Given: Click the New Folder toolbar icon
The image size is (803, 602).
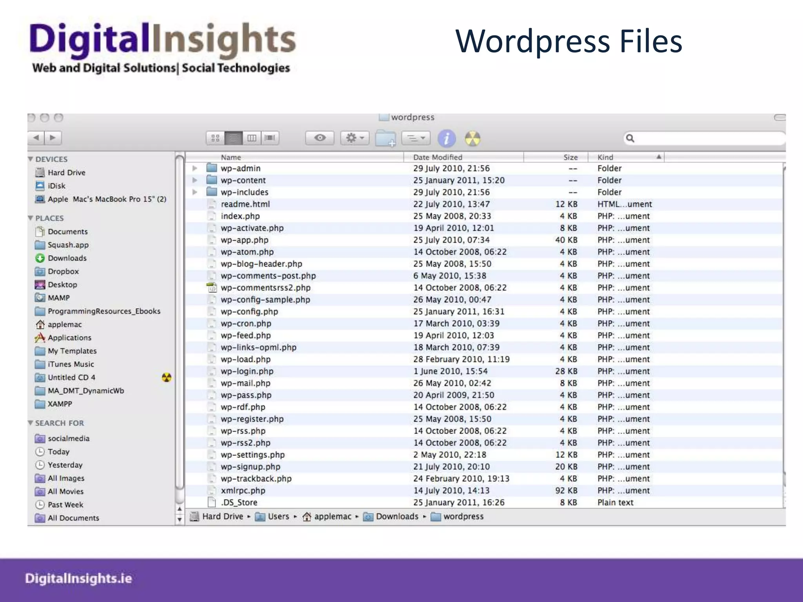Looking at the screenshot, I should pos(385,139).
